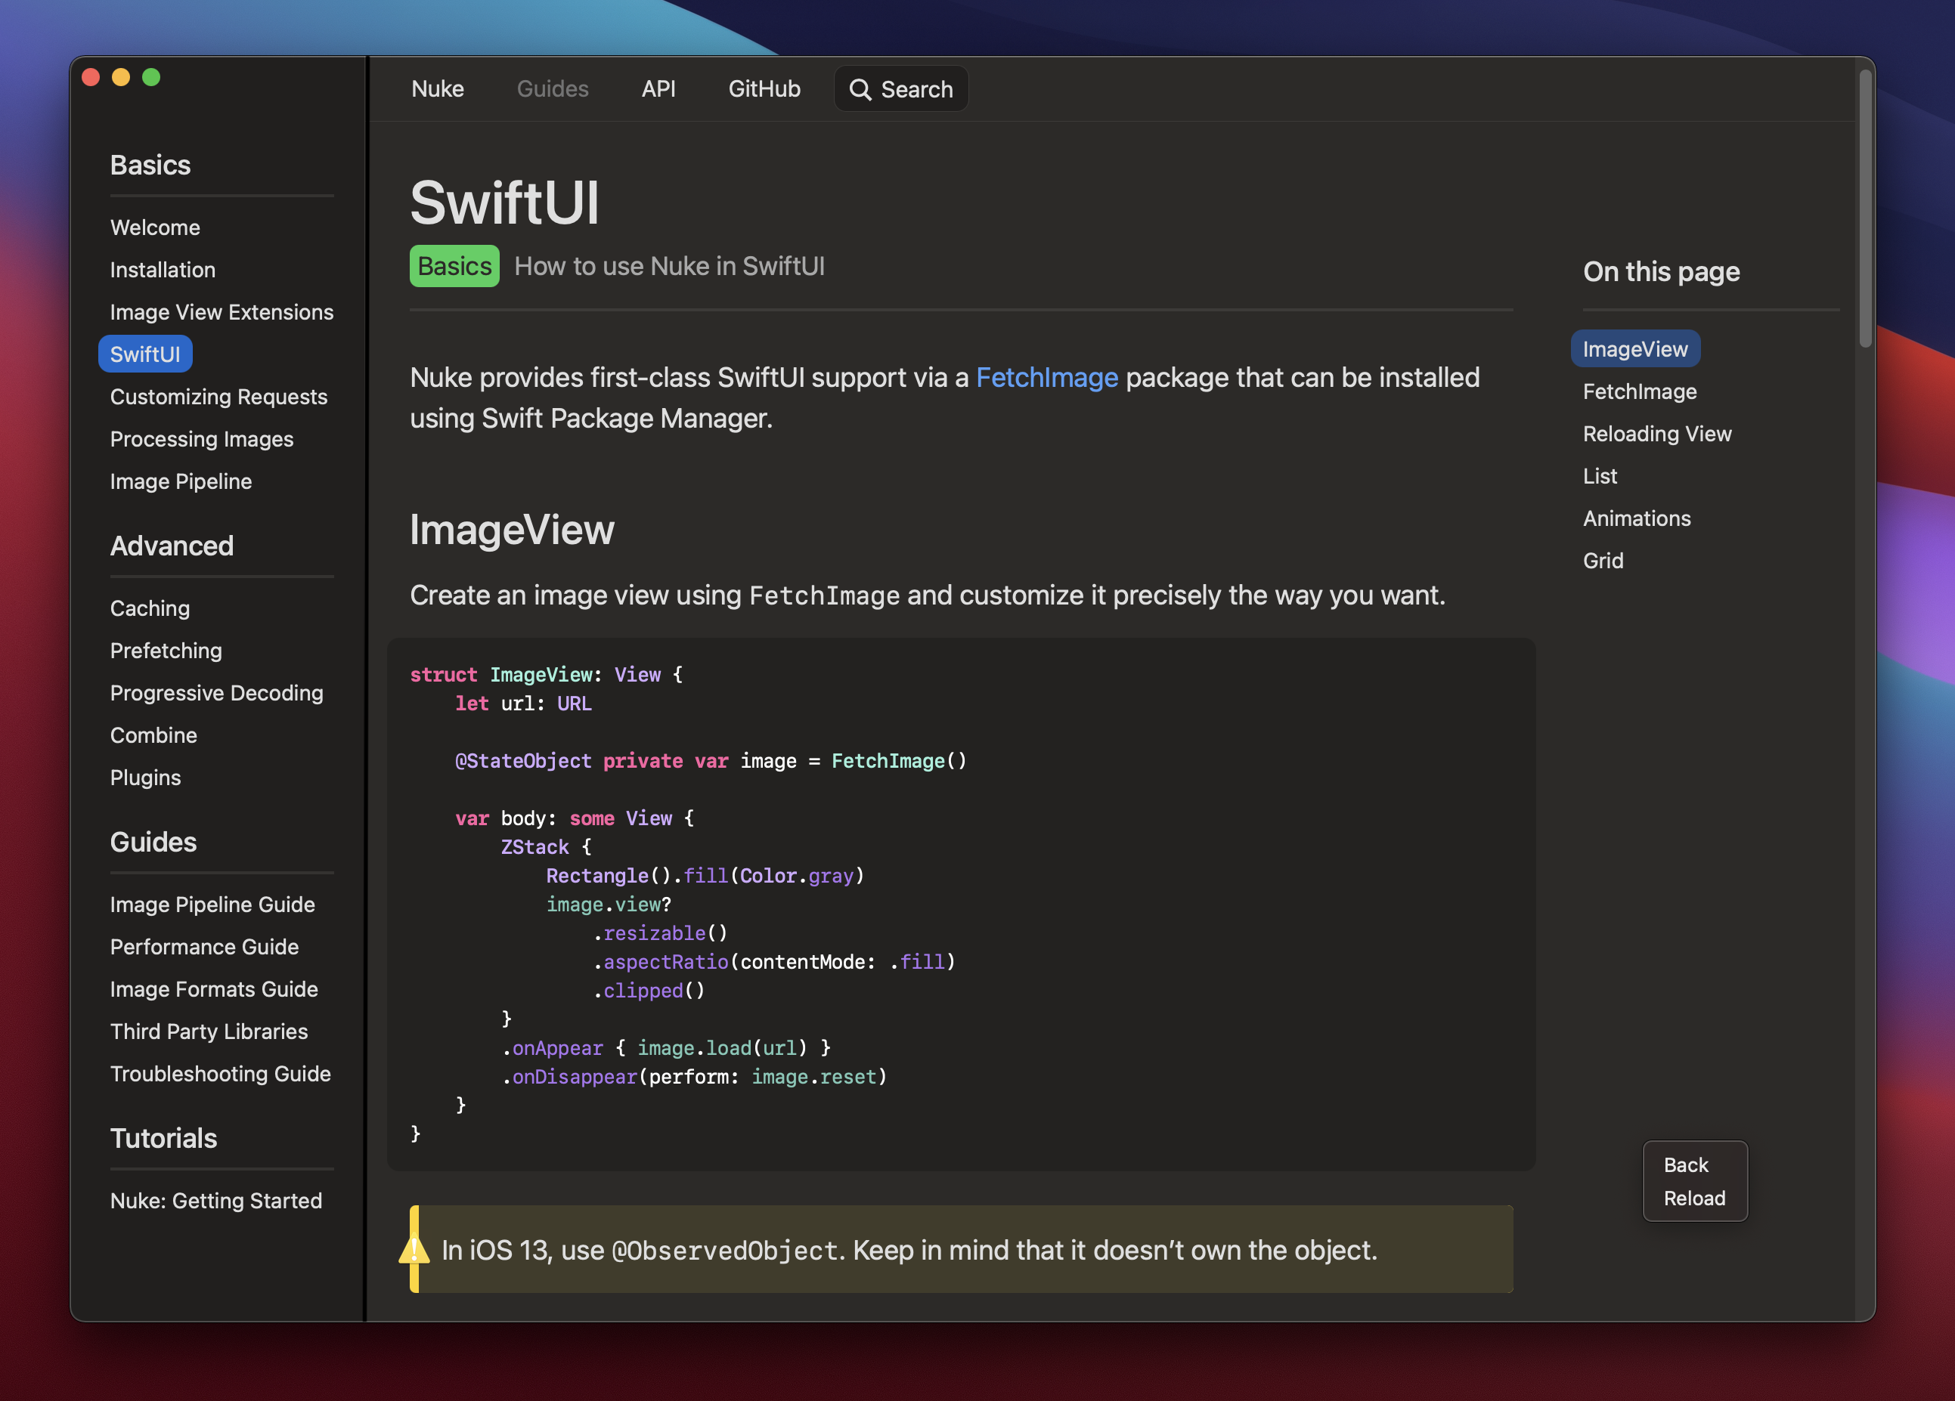This screenshot has width=1955, height=1401.
Task: Open the Plugins page
Action: click(x=146, y=777)
